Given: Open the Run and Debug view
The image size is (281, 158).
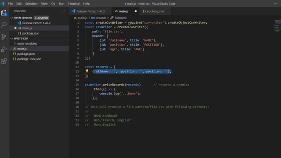Looking at the screenshot, I should 4,49.
